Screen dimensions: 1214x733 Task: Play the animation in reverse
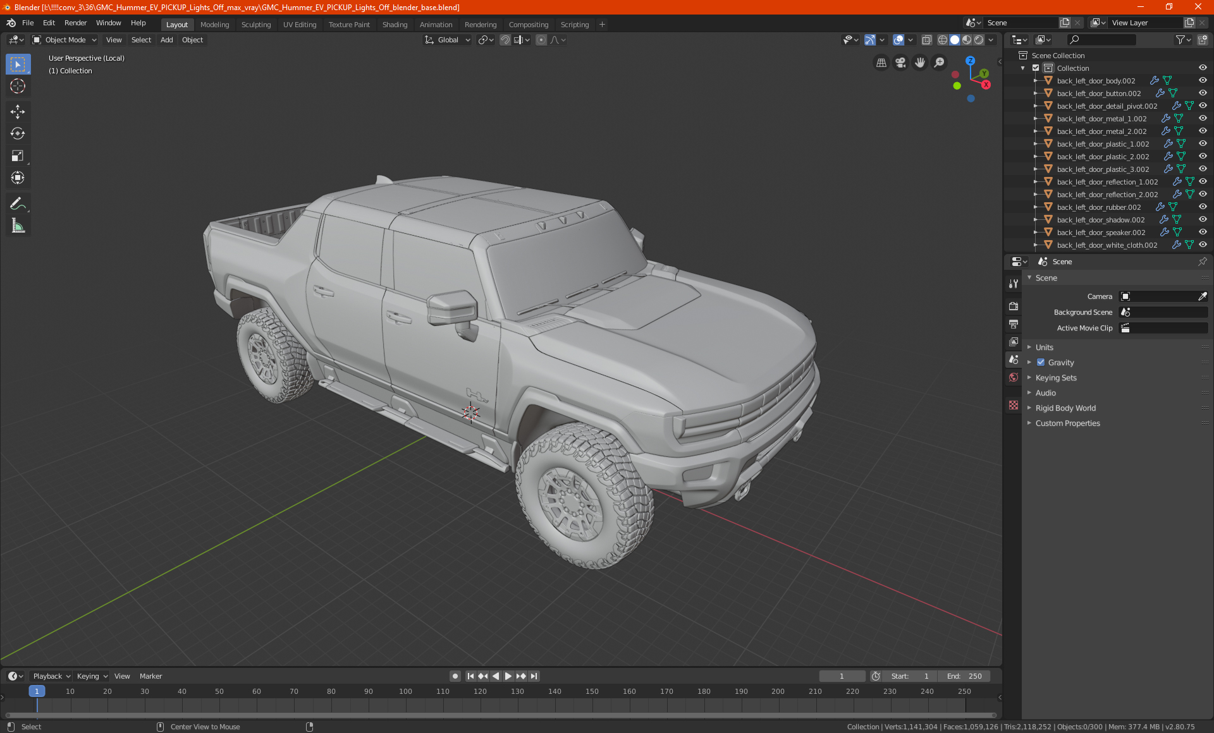[496, 676]
